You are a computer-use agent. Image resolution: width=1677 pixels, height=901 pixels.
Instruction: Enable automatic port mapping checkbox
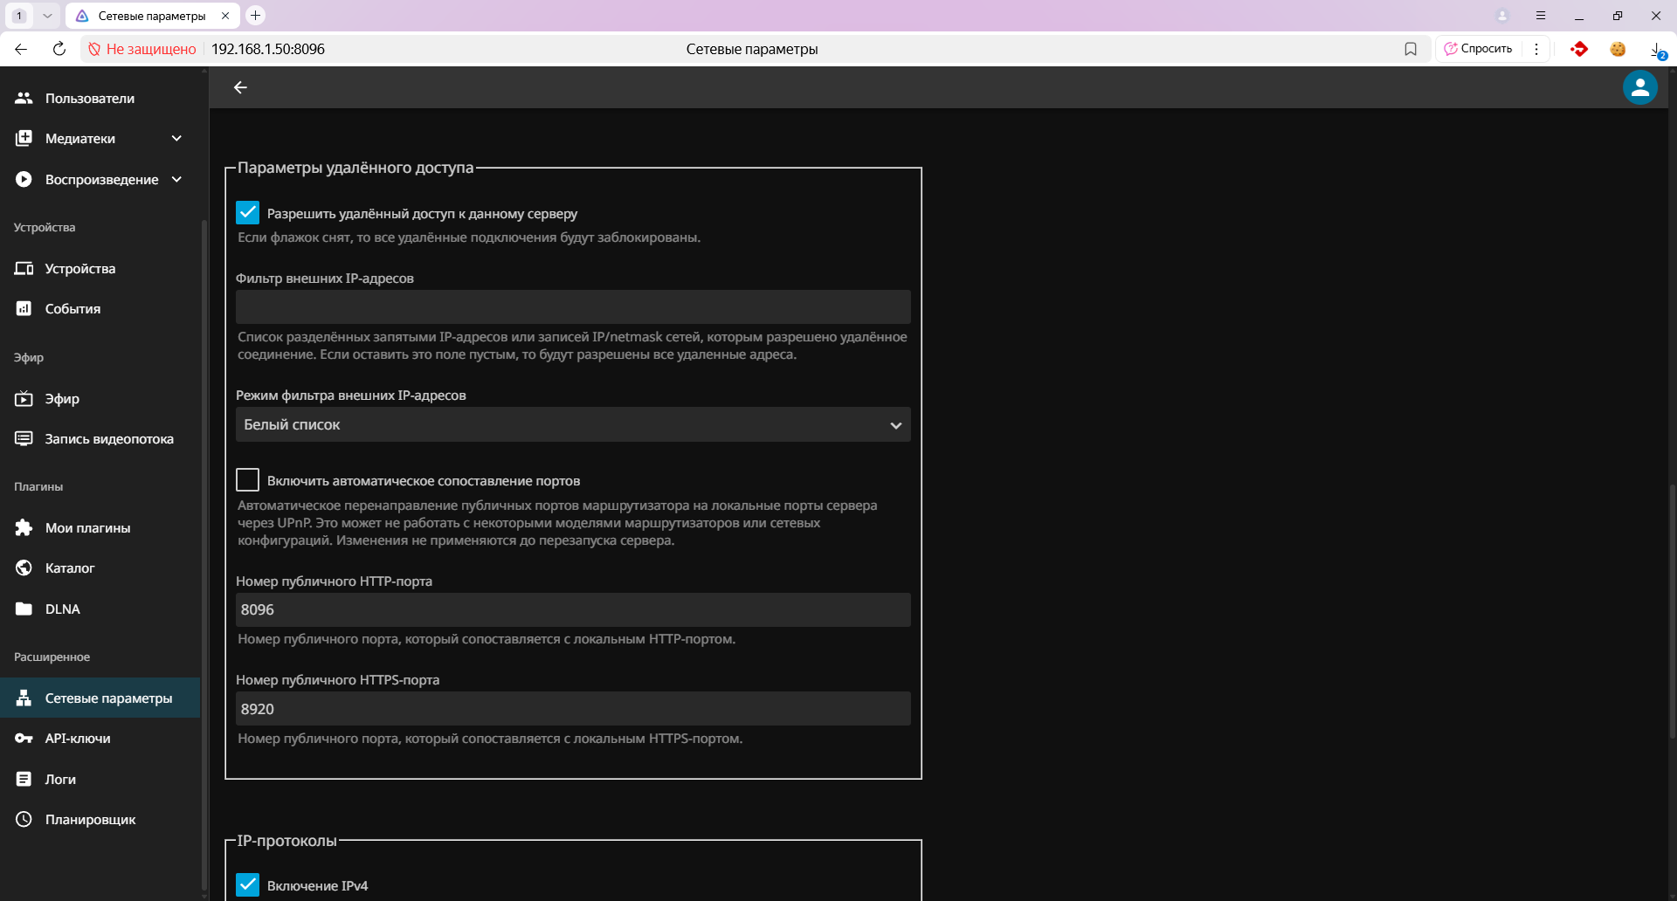(248, 480)
